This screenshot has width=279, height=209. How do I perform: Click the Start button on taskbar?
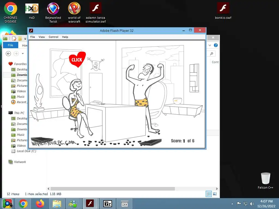7,204
